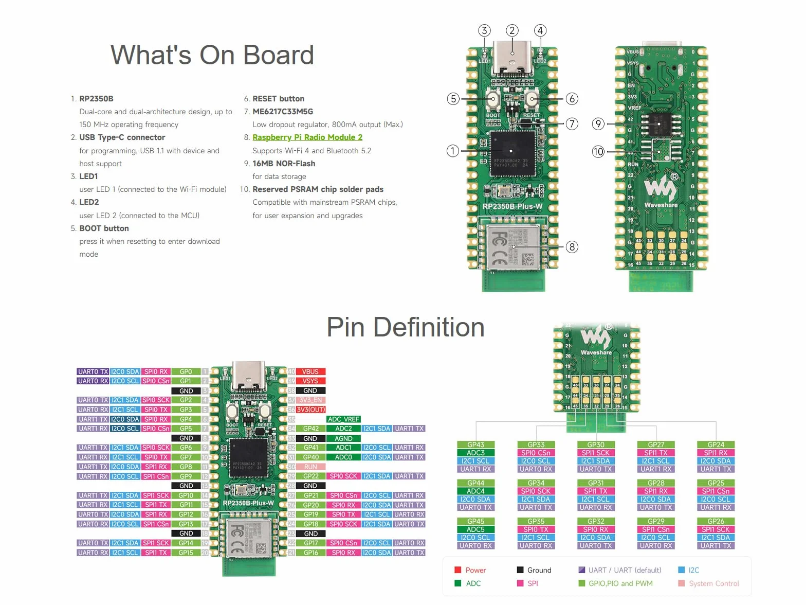The height and width of the screenshot is (605, 806).
Task: Click the "GP4" pin label
Action: click(x=186, y=419)
